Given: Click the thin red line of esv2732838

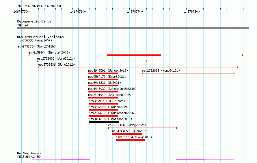Looking at the screenshot, I should point(188,73).
